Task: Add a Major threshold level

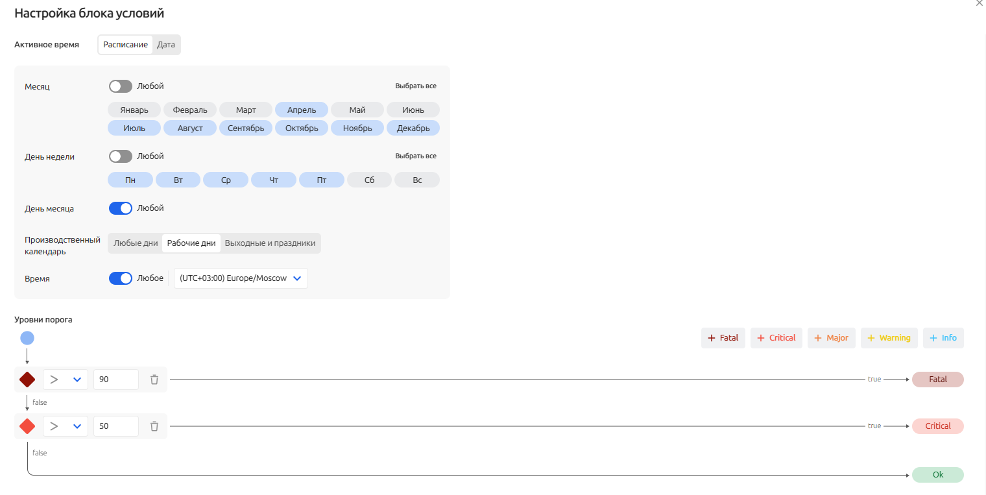Action: 832,338
